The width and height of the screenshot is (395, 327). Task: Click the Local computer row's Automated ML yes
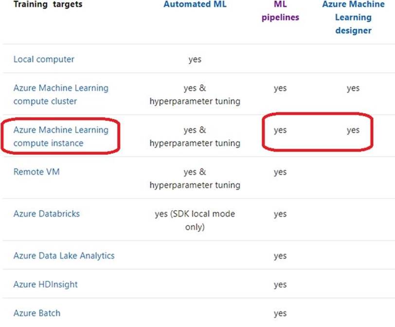[x=195, y=59]
